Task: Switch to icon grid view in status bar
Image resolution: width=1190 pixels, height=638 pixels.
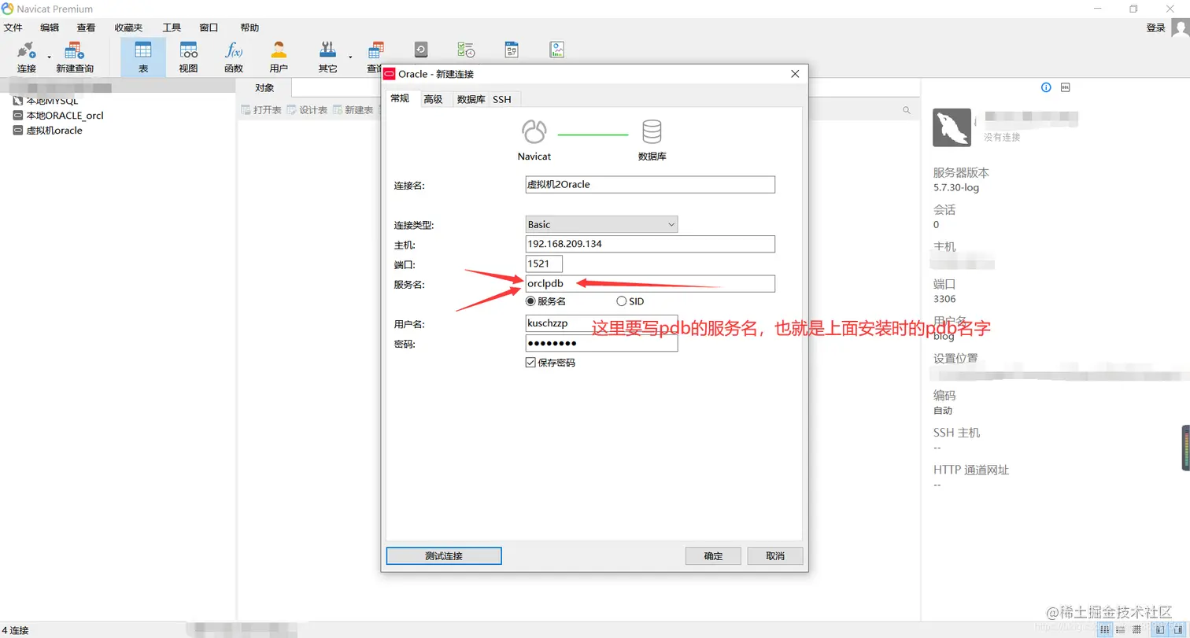Action: click(1105, 630)
